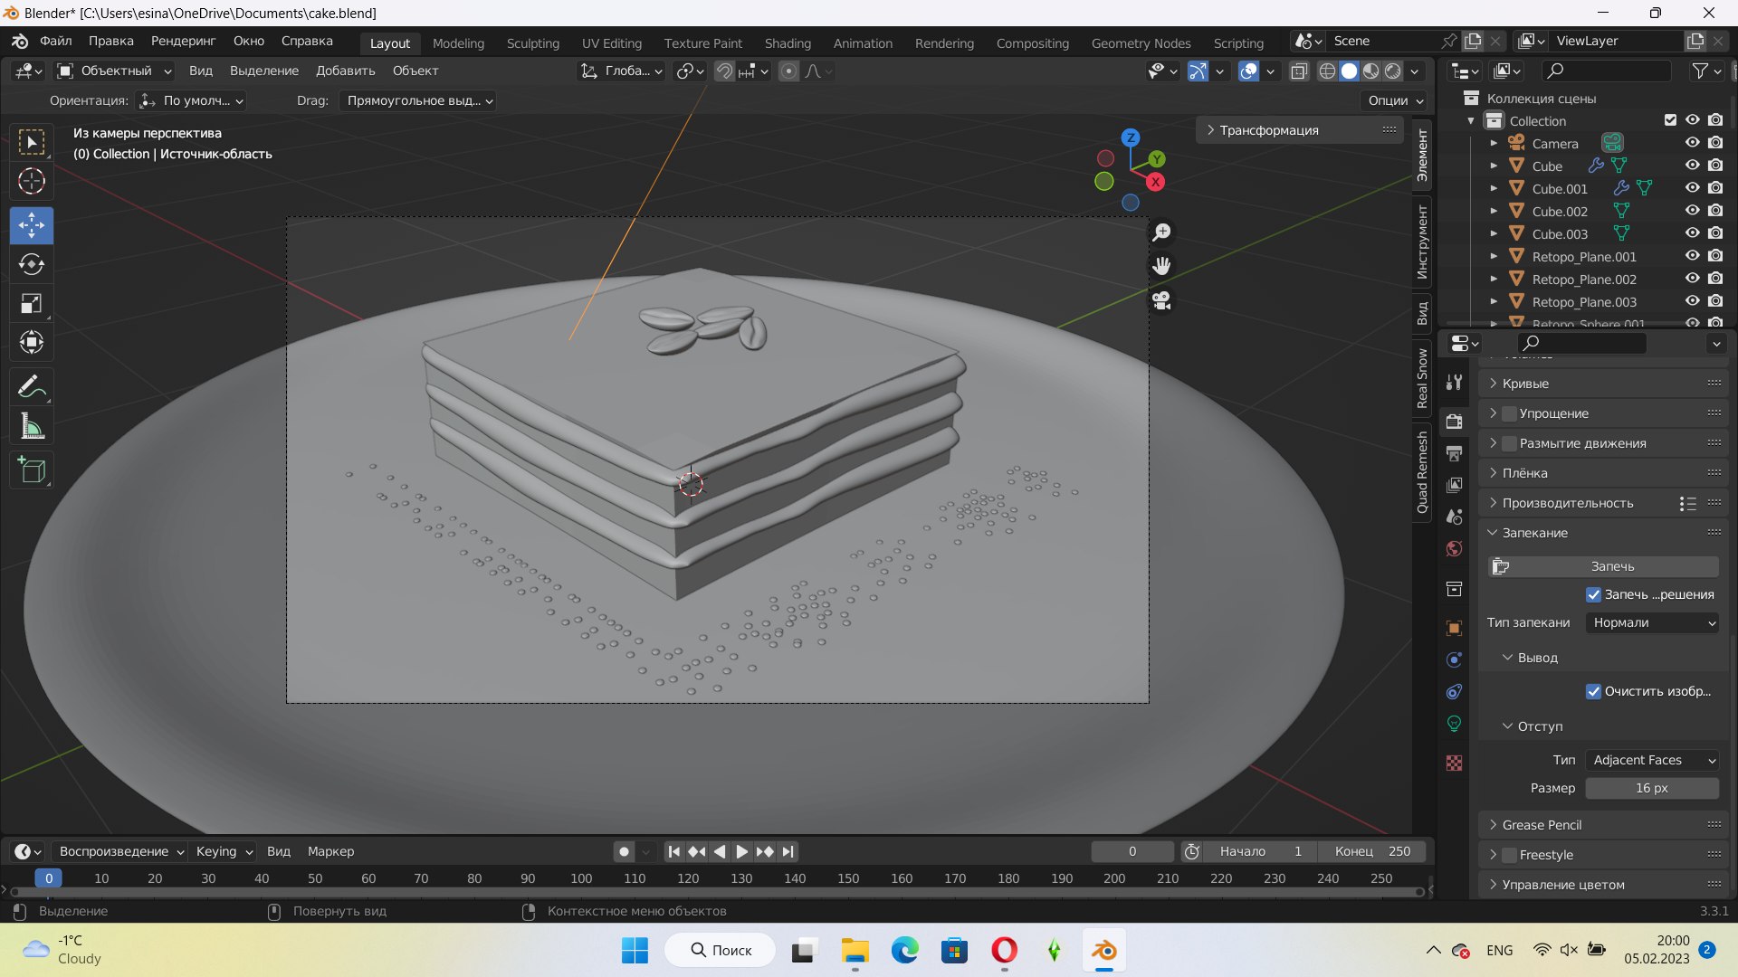Open the Texture properties tab icon
1738x977 pixels.
coord(1454,764)
